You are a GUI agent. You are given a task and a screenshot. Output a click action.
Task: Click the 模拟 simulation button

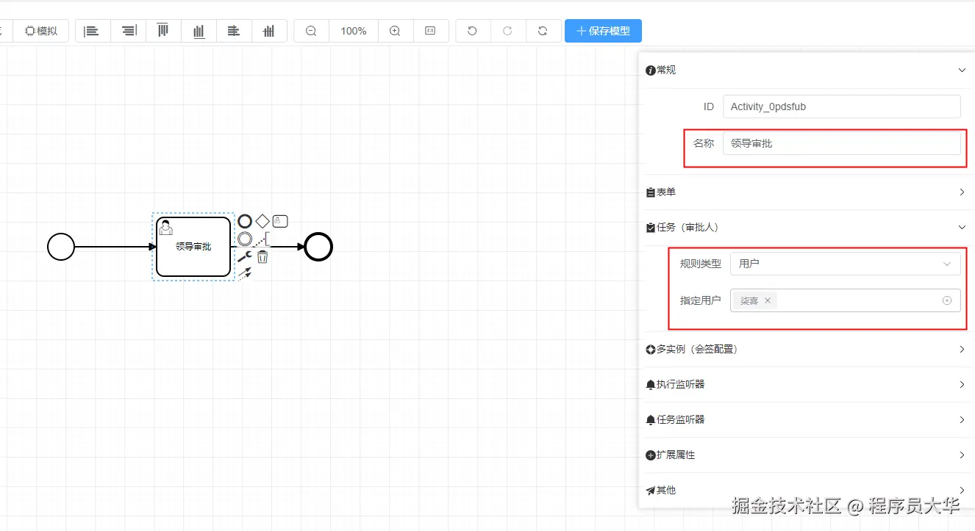[x=41, y=30]
